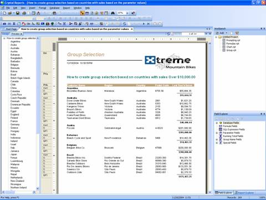The height and width of the screenshot is (200, 266).
Task: Toggle the Group Tree toolbar button
Action: [x=82, y=13]
